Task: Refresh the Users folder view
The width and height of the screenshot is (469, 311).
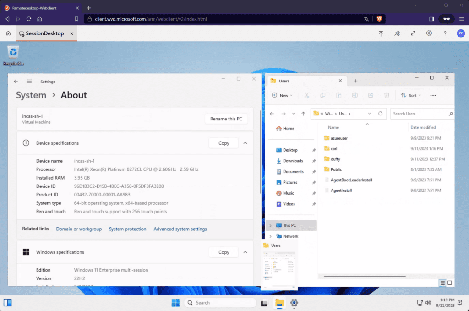Action: pos(381,114)
